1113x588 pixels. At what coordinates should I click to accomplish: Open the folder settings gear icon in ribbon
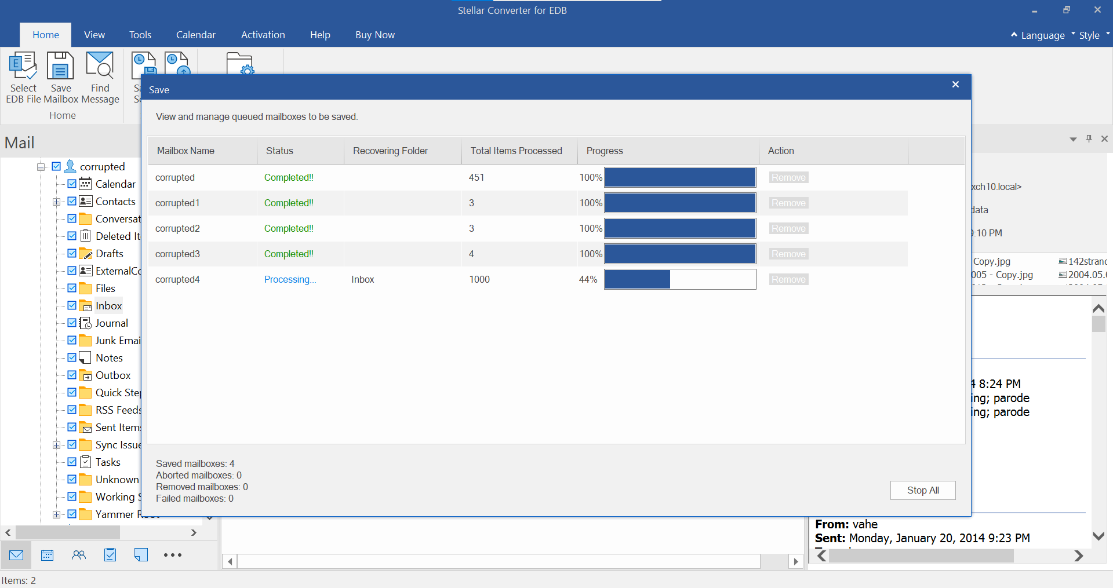click(239, 63)
